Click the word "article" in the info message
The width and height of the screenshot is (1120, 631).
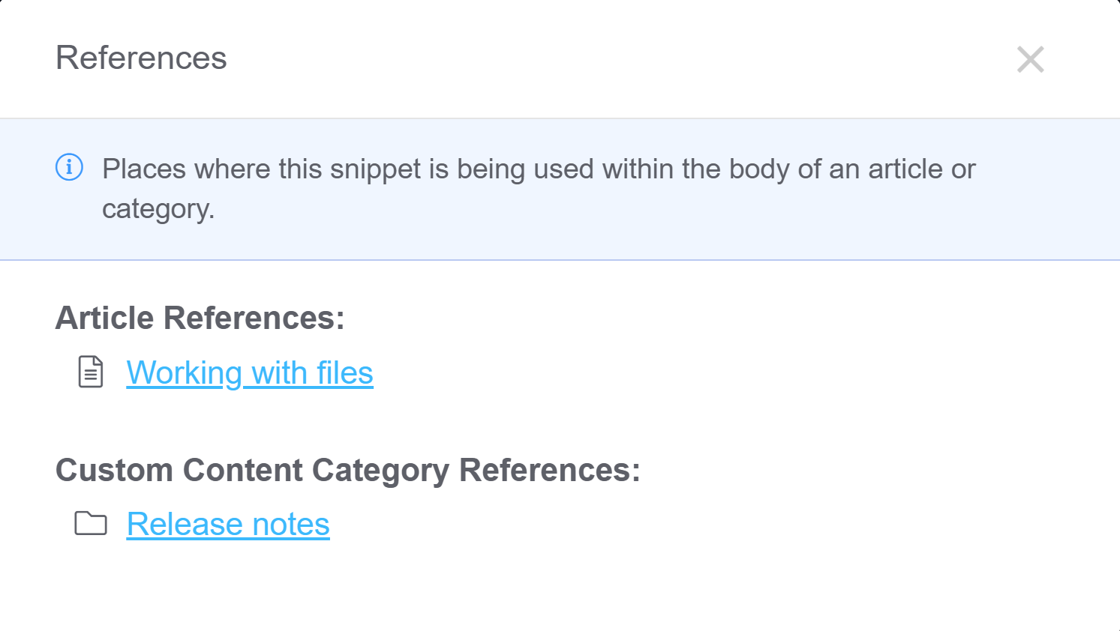tap(905, 169)
